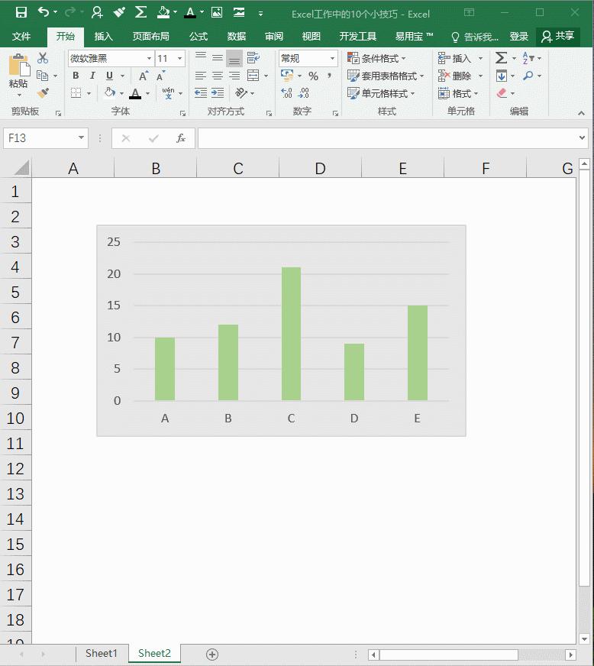Decrease font size with the small A
Screen dimensions: 594x666
pos(160,76)
